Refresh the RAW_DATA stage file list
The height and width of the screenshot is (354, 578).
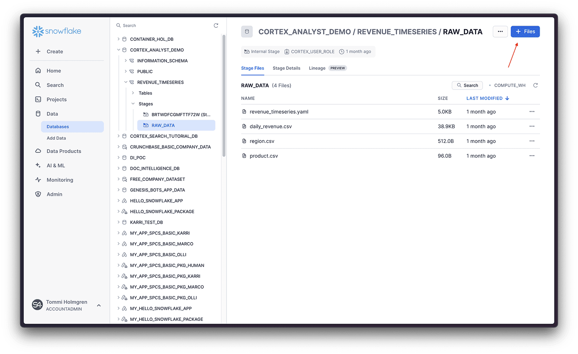click(x=535, y=86)
